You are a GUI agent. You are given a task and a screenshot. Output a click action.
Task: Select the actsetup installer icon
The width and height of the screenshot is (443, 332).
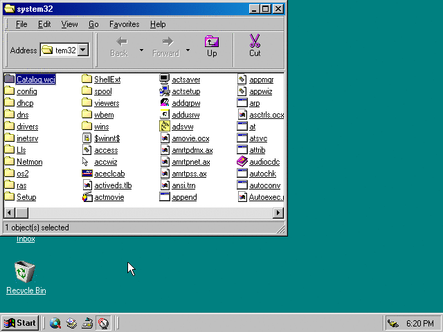[x=165, y=91]
